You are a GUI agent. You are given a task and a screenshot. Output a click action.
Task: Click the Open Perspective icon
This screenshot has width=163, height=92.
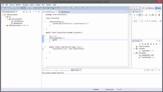click(x=143, y=8)
